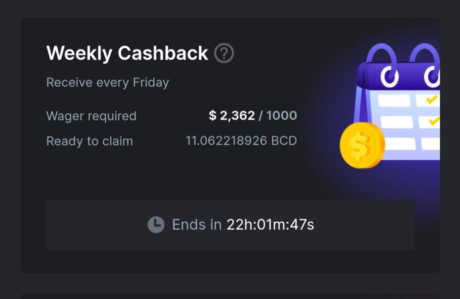460x299 pixels.
Task: Click the partially visible card below
Action: [230, 296]
